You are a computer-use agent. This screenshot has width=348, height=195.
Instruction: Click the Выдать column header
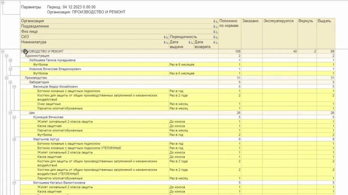[x=325, y=33]
